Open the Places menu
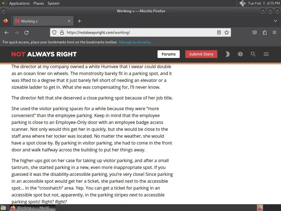This screenshot has height=211, width=281. [x=38, y=3]
